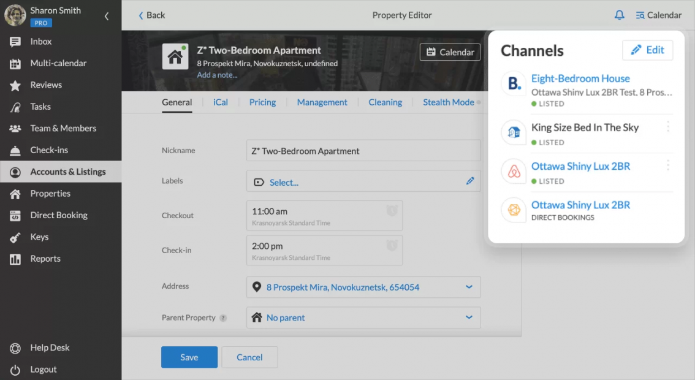This screenshot has width=695, height=380.
Task: Open Inbox from the sidebar
Action: pos(40,42)
